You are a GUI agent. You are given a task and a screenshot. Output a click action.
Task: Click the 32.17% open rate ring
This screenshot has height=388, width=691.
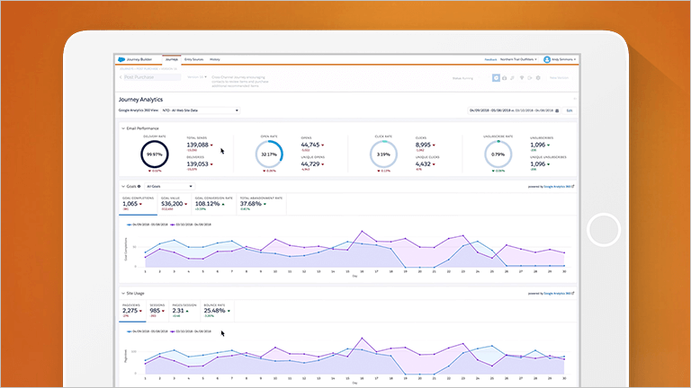(x=269, y=154)
